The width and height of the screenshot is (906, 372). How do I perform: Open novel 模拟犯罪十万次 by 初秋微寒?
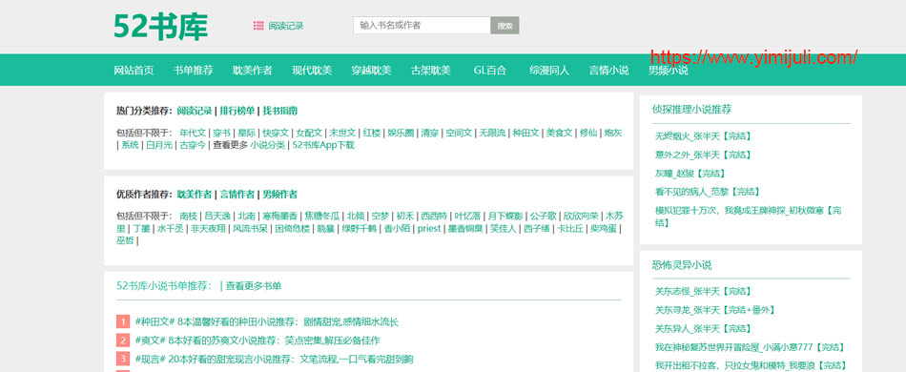749,216
